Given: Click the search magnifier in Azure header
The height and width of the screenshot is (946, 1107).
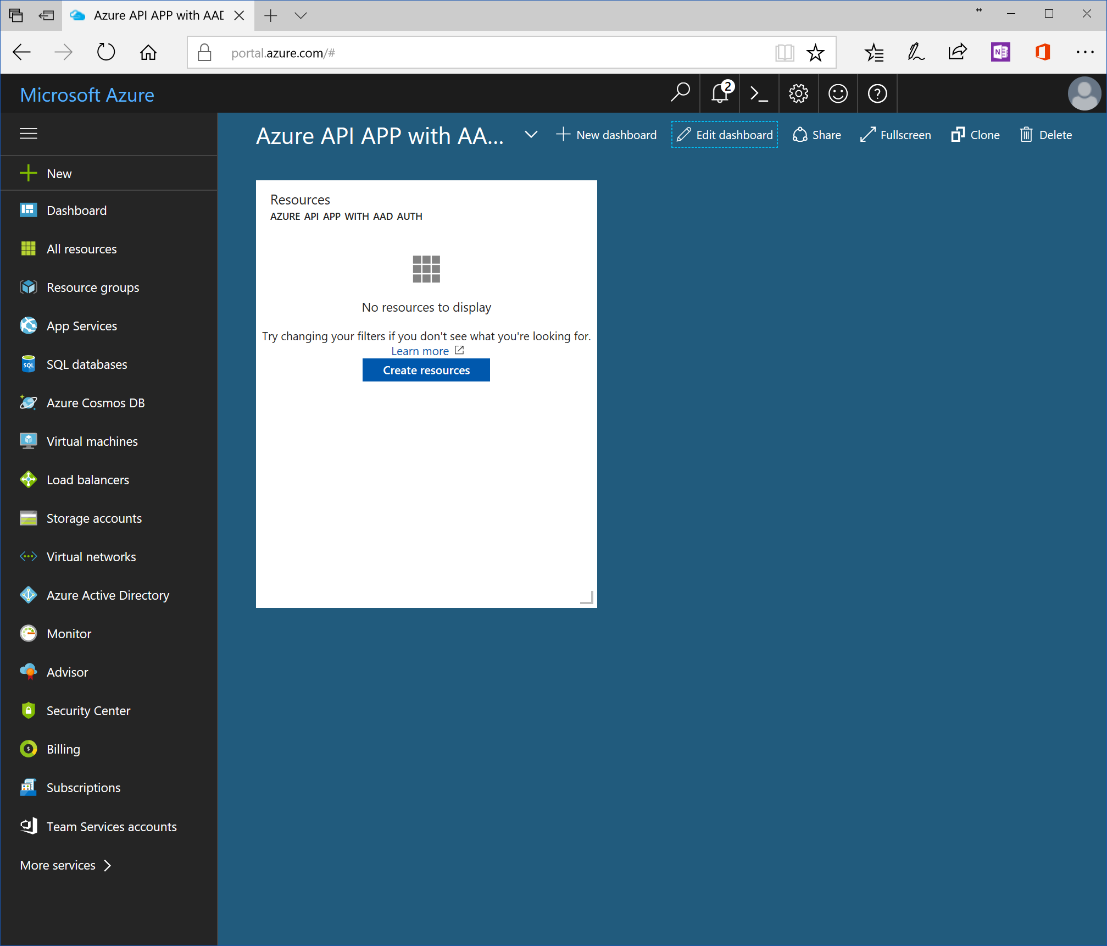Looking at the screenshot, I should (680, 93).
